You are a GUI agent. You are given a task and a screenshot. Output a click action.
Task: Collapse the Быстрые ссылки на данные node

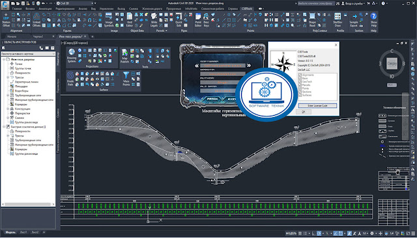pos(4,127)
